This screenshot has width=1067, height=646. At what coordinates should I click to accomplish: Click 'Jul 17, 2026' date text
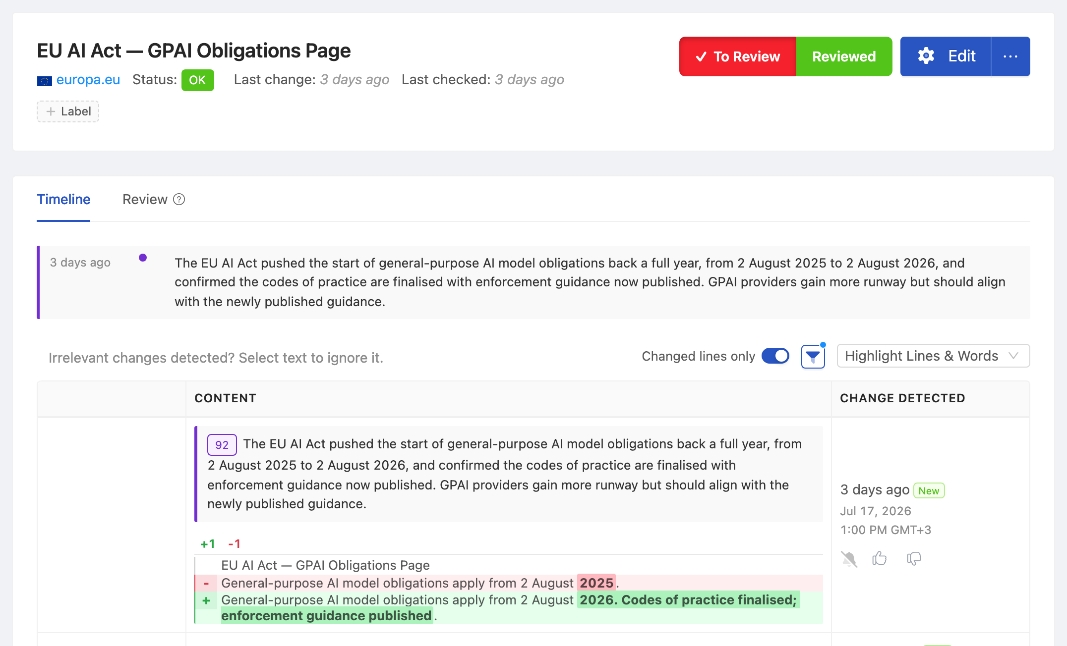point(876,511)
